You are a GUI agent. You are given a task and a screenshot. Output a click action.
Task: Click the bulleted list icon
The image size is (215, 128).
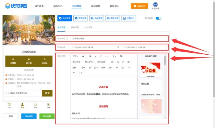tap(112, 62)
